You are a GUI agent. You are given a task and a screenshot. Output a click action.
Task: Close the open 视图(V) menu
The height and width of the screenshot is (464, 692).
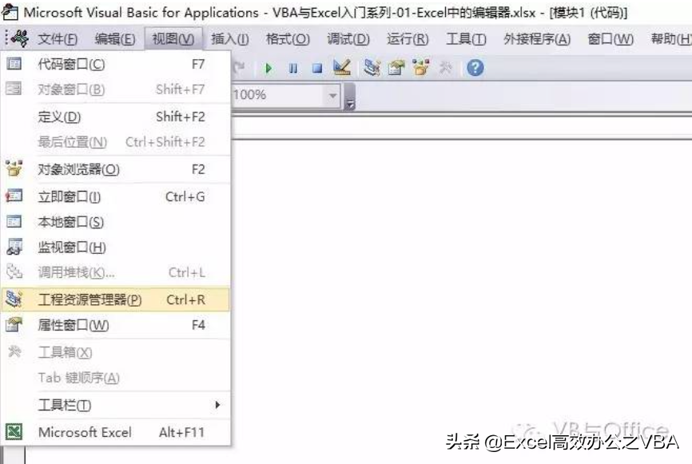(173, 39)
